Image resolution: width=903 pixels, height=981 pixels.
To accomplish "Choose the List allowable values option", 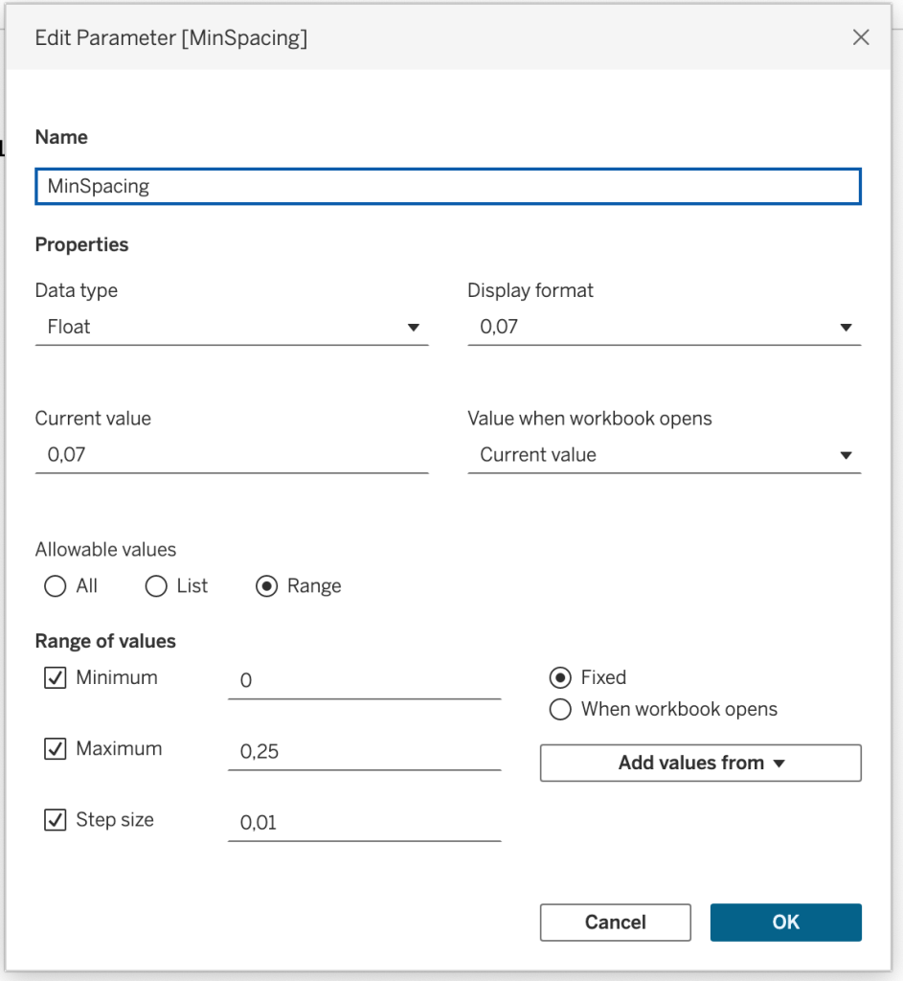I will [x=156, y=586].
